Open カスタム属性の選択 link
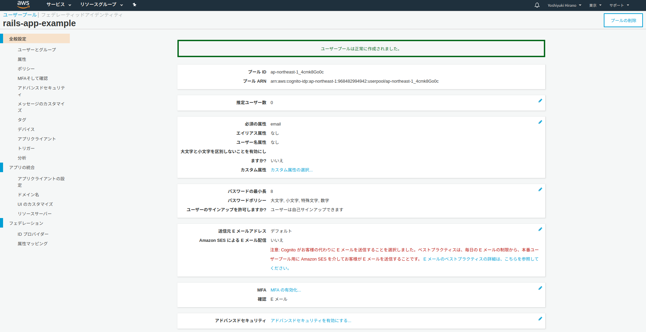The width and height of the screenshot is (646, 332). tap(292, 170)
